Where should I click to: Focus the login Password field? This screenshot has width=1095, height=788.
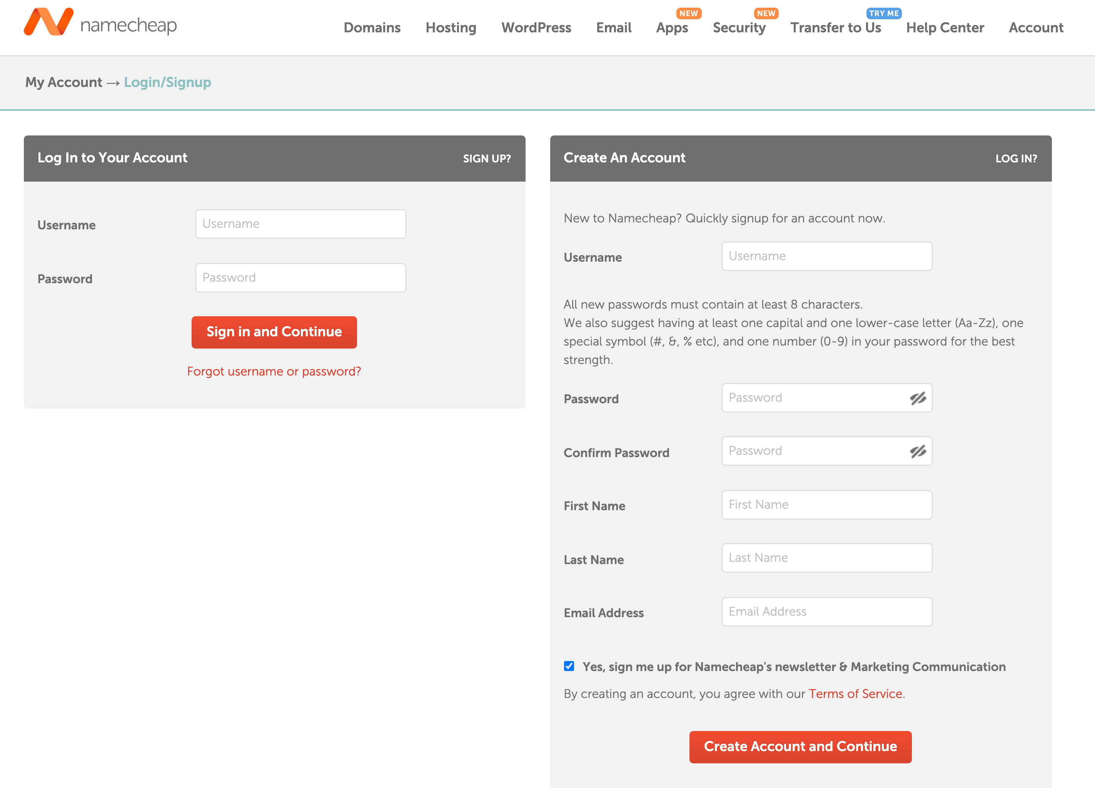point(301,278)
